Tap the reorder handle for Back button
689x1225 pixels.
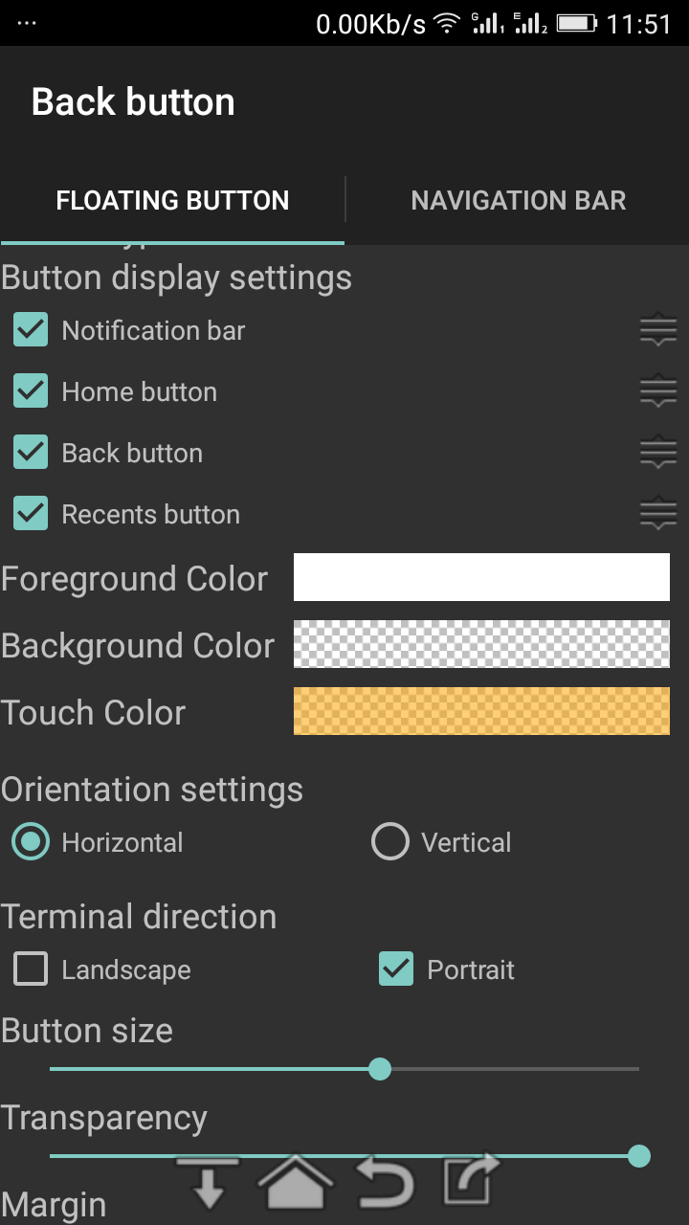(658, 454)
